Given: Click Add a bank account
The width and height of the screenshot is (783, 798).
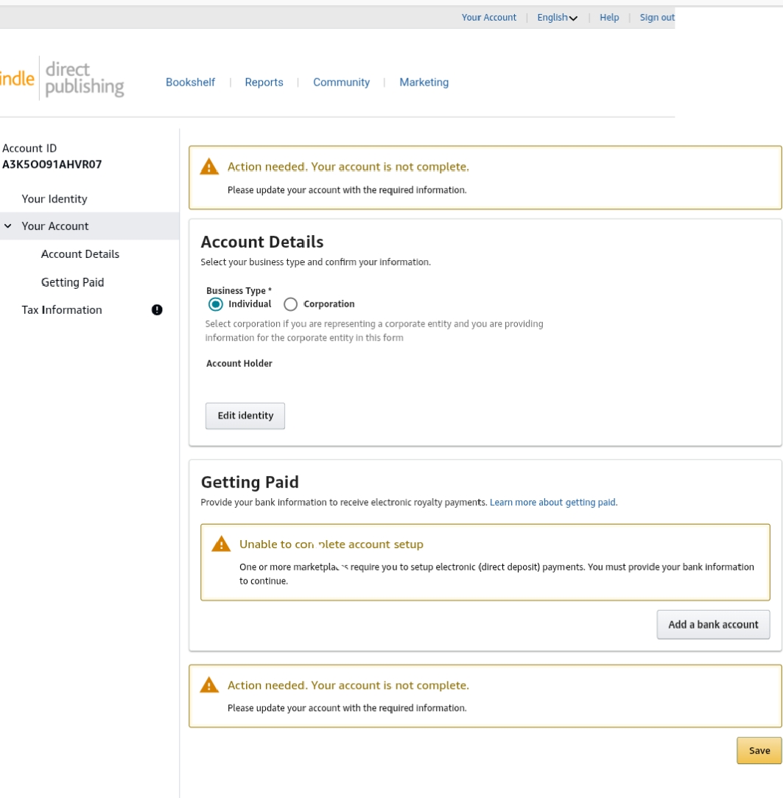Looking at the screenshot, I should click(713, 624).
